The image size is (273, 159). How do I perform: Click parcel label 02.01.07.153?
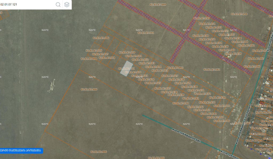214,27
